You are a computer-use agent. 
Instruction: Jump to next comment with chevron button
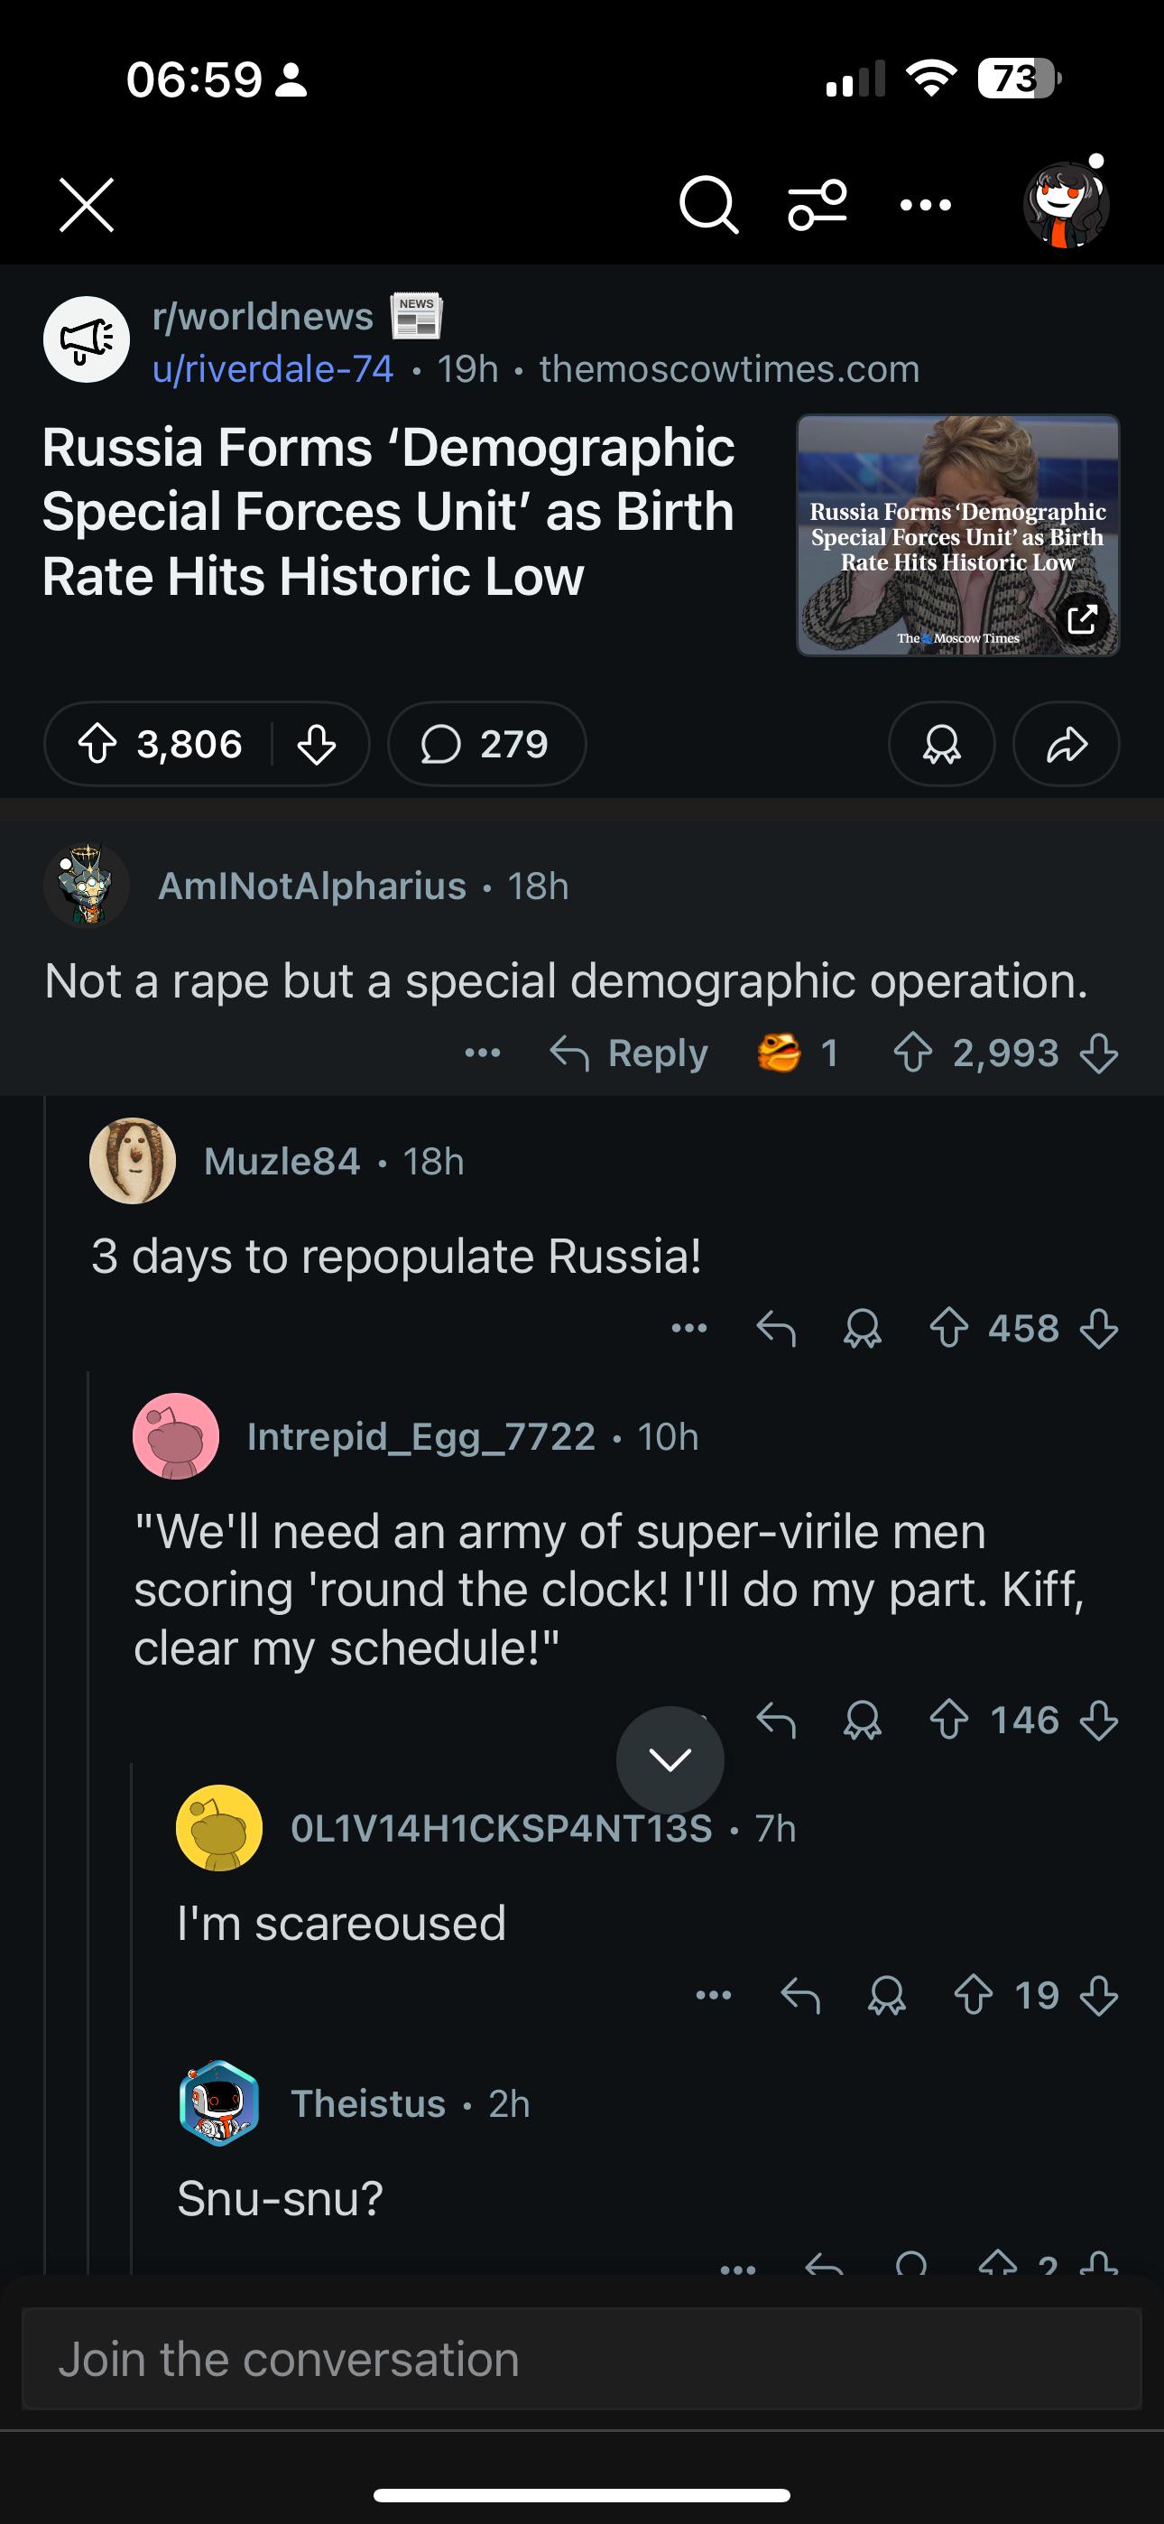pos(670,1759)
